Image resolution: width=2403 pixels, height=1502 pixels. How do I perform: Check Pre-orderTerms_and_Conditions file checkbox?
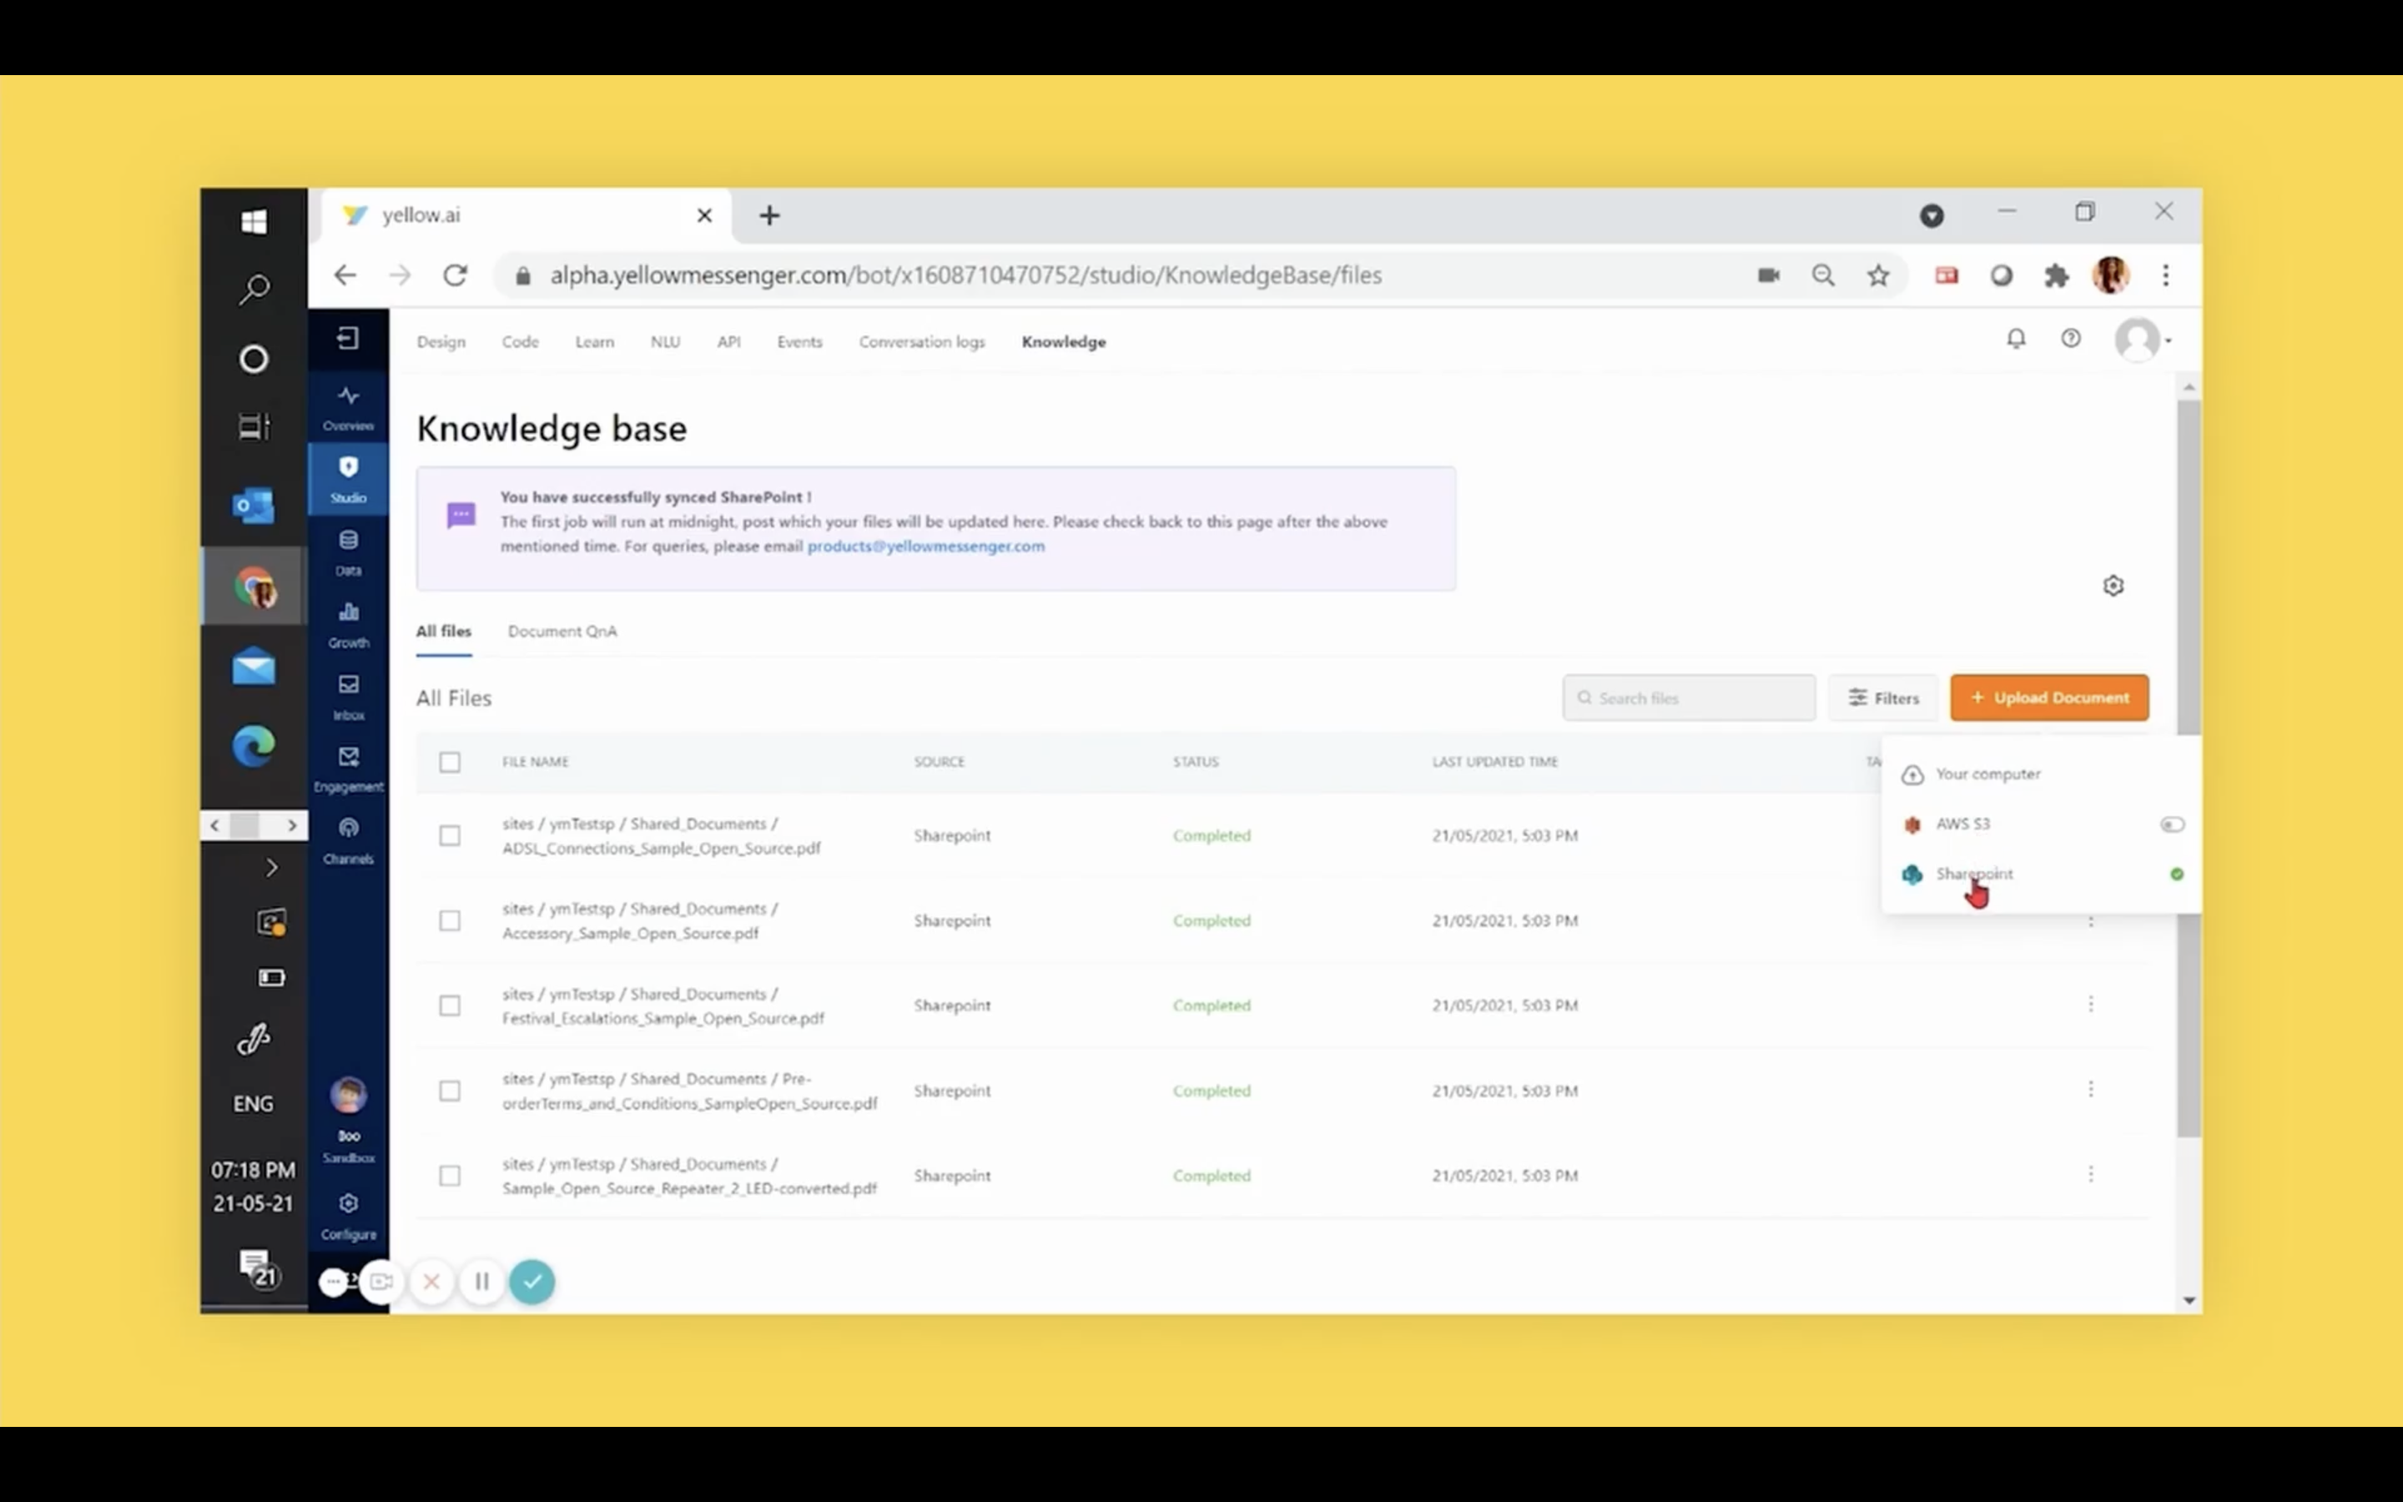(450, 1091)
